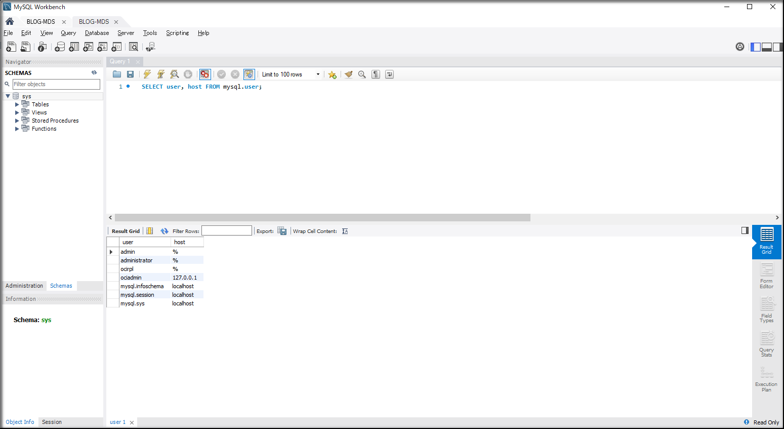The image size is (784, 429).
Task: Expand the Functions node
Action: click(x=17, y=129)
